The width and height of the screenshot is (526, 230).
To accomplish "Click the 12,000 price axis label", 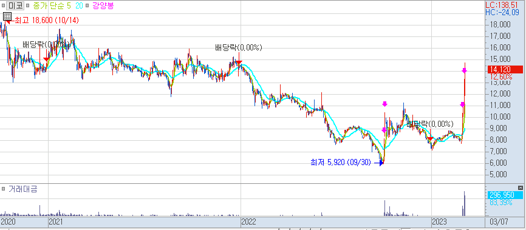I will (501, 94).
